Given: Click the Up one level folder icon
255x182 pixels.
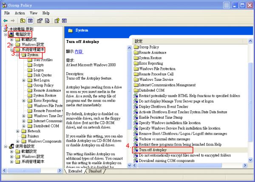Looking at the screenshot, I should point(23,20).
